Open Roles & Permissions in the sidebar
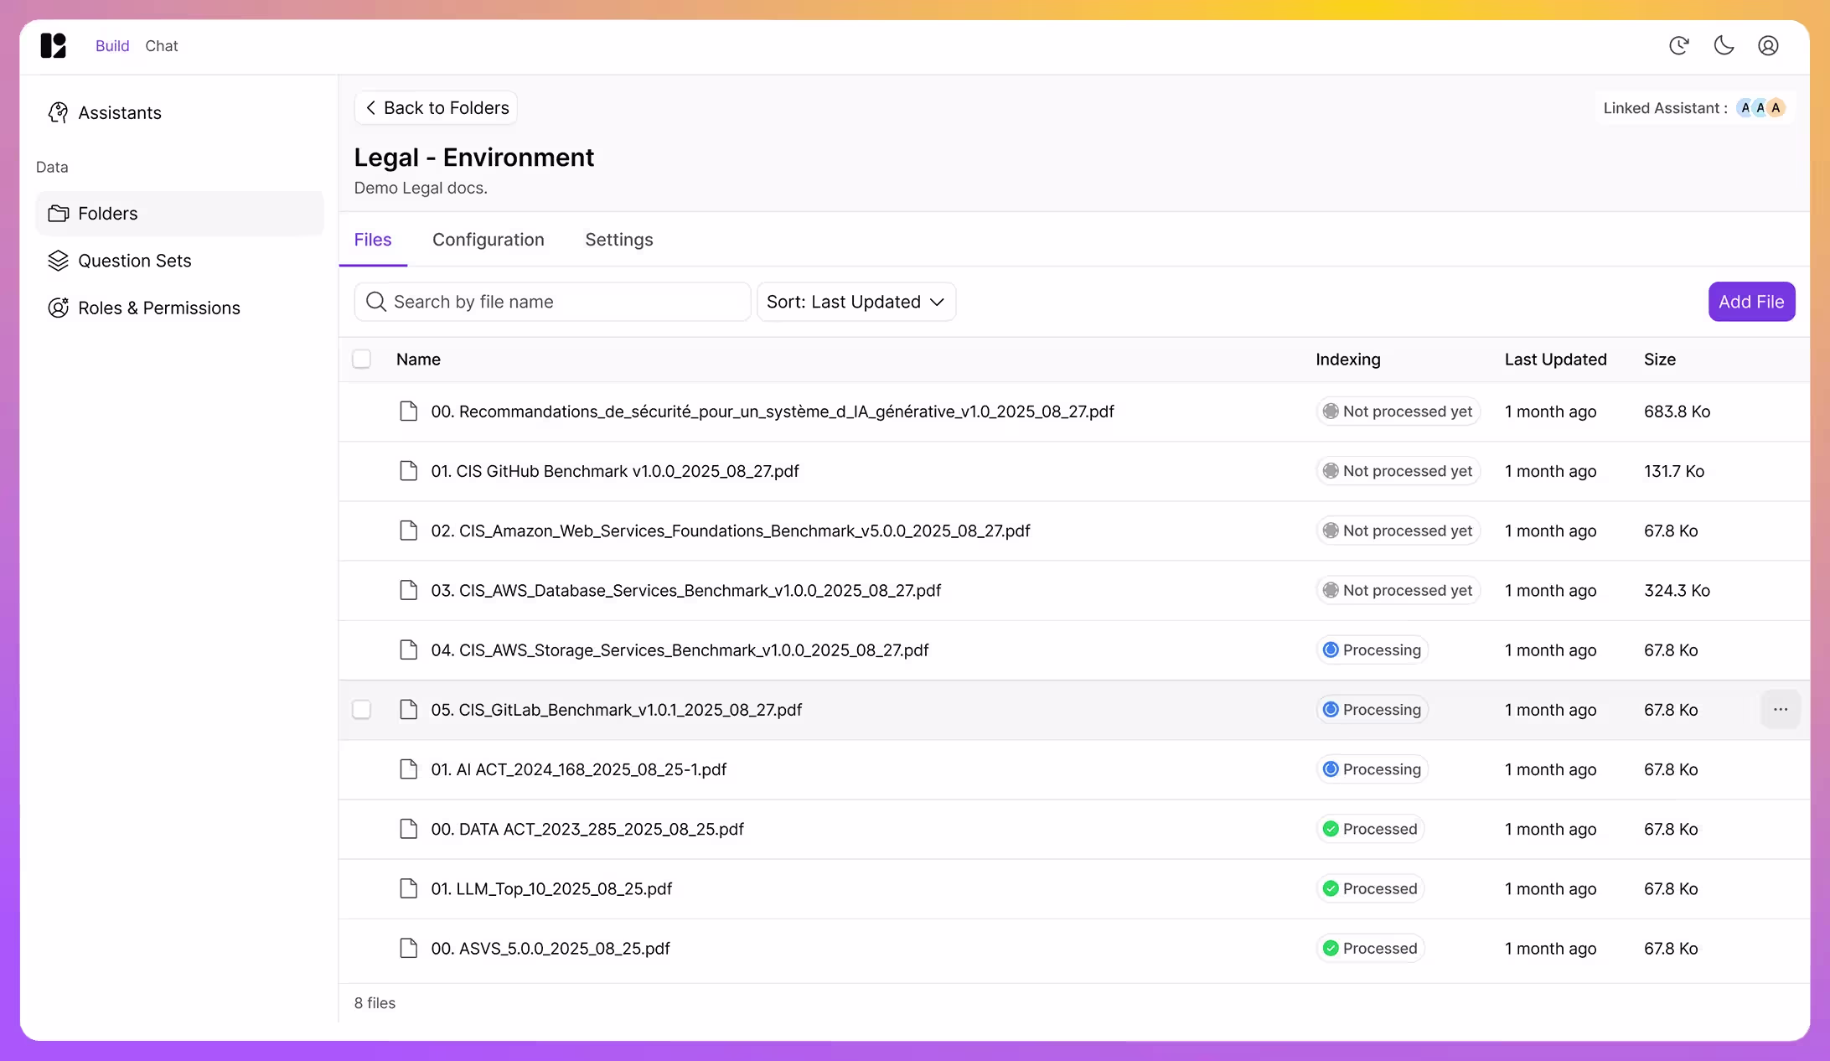This screenshot has width=1830, height=1061. (158, 308)
